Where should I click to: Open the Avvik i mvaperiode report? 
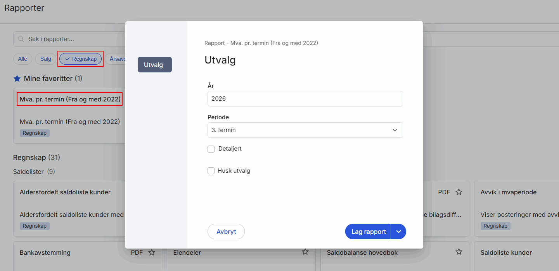[509, 192]
